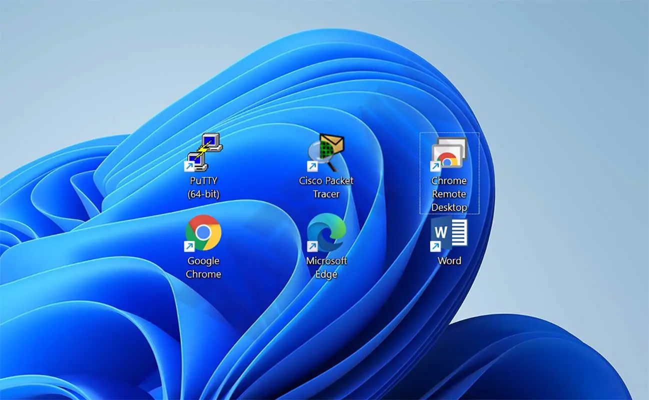
Task: Click the shortcut arrow on Word icon
Action: click(x=435, y=246)
